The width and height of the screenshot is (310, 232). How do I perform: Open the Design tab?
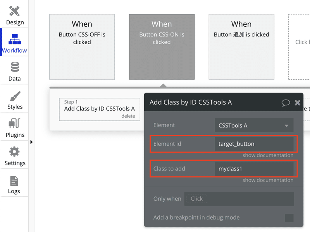(x=15, y=15)
